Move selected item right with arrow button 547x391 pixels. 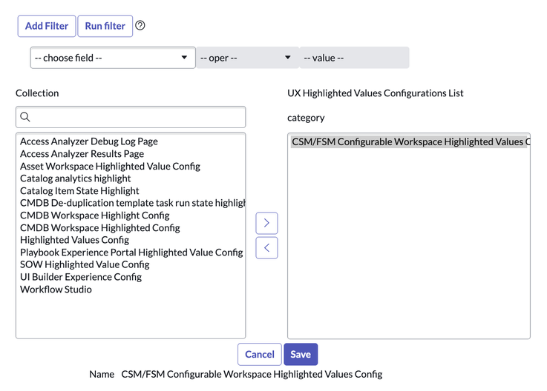266,223
